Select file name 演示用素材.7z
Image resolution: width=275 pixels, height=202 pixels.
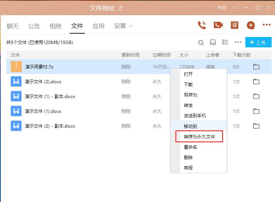(x=39, y=67)
